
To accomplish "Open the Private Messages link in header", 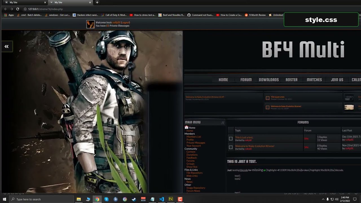I will 119,26.
